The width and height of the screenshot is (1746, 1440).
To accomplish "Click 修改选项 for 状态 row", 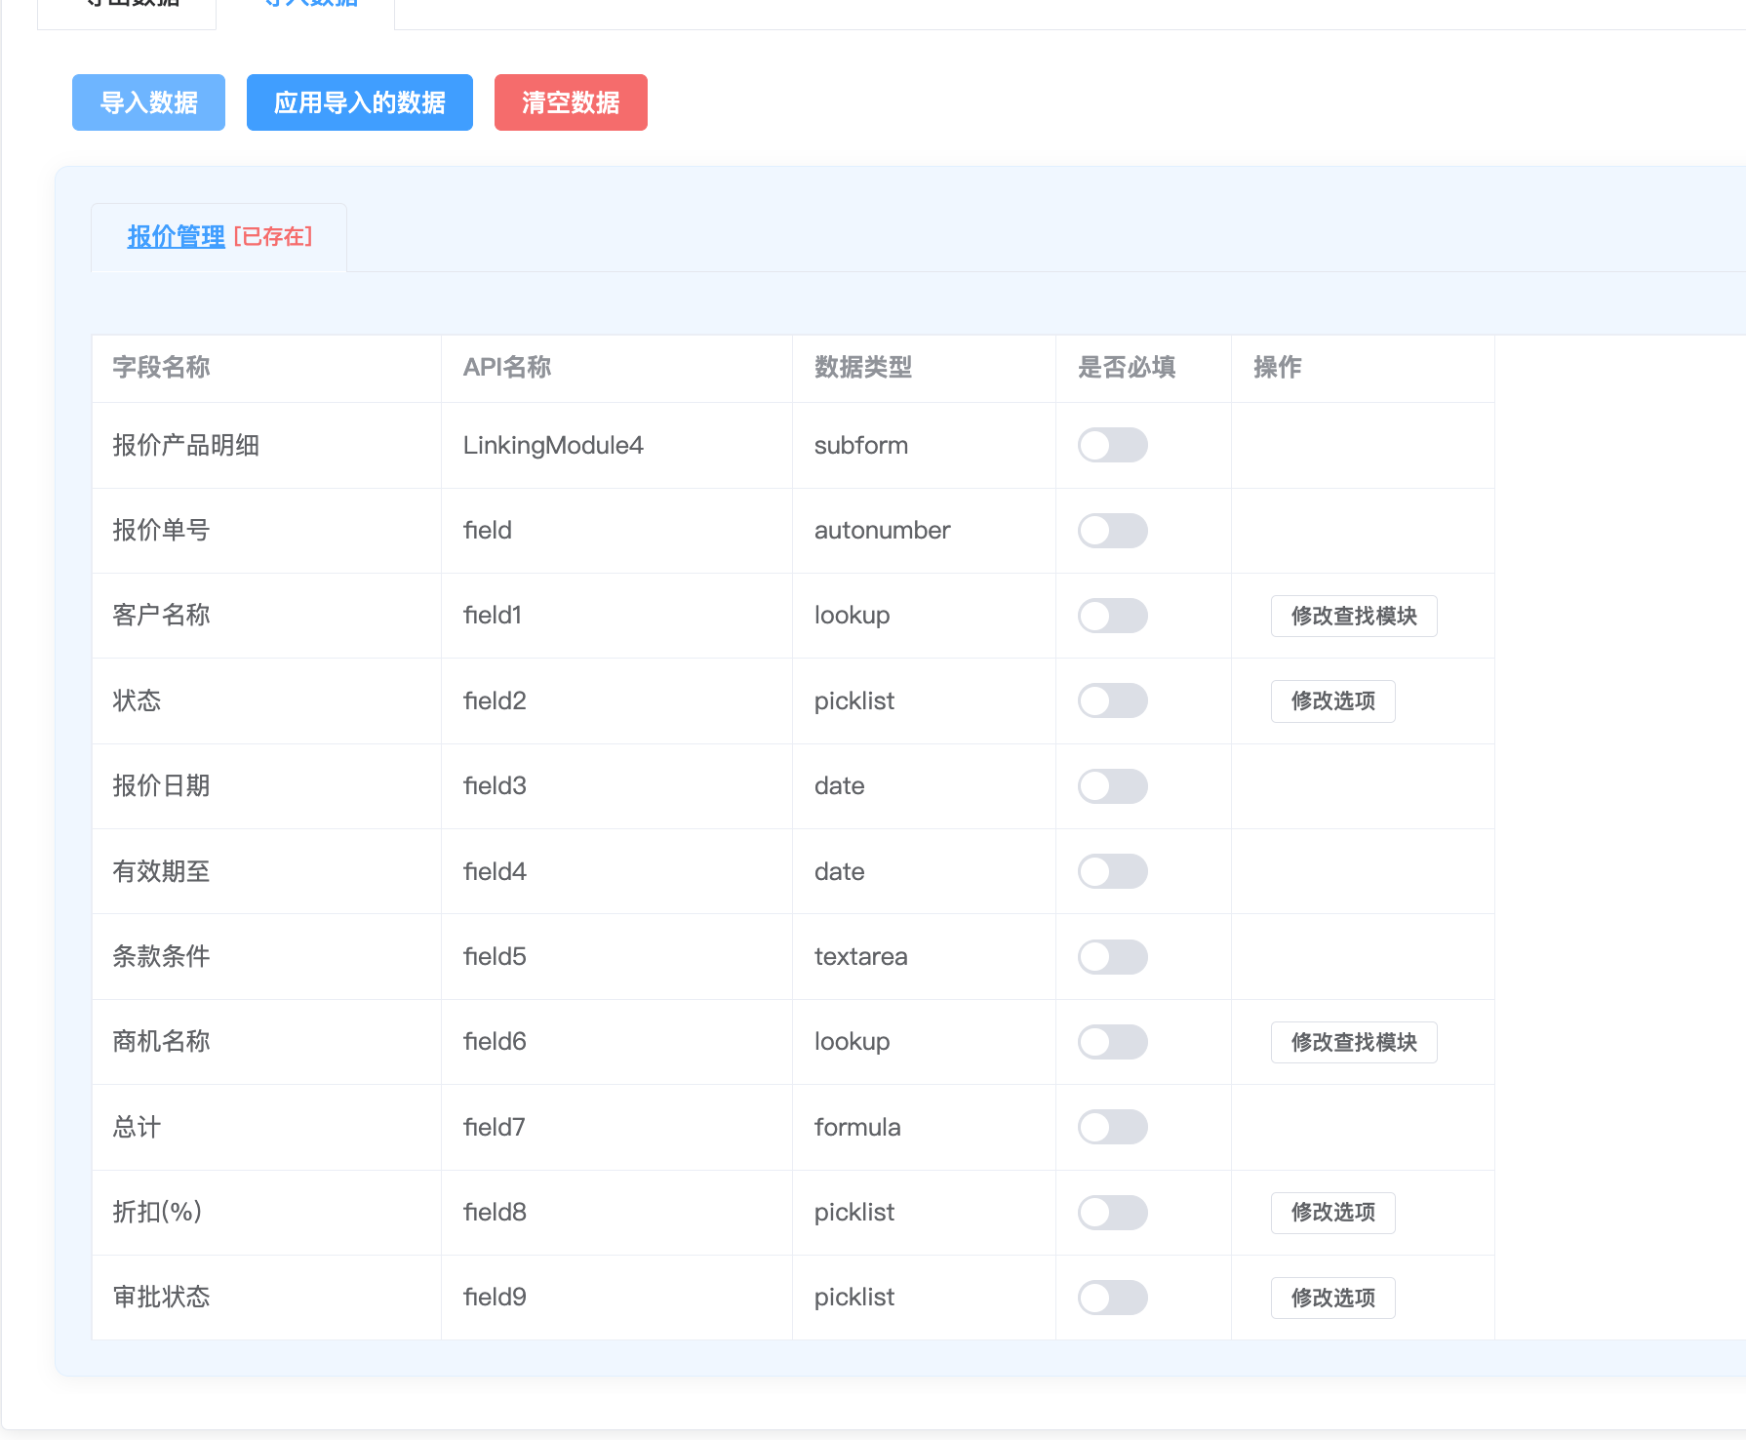I will point(1332,701).
